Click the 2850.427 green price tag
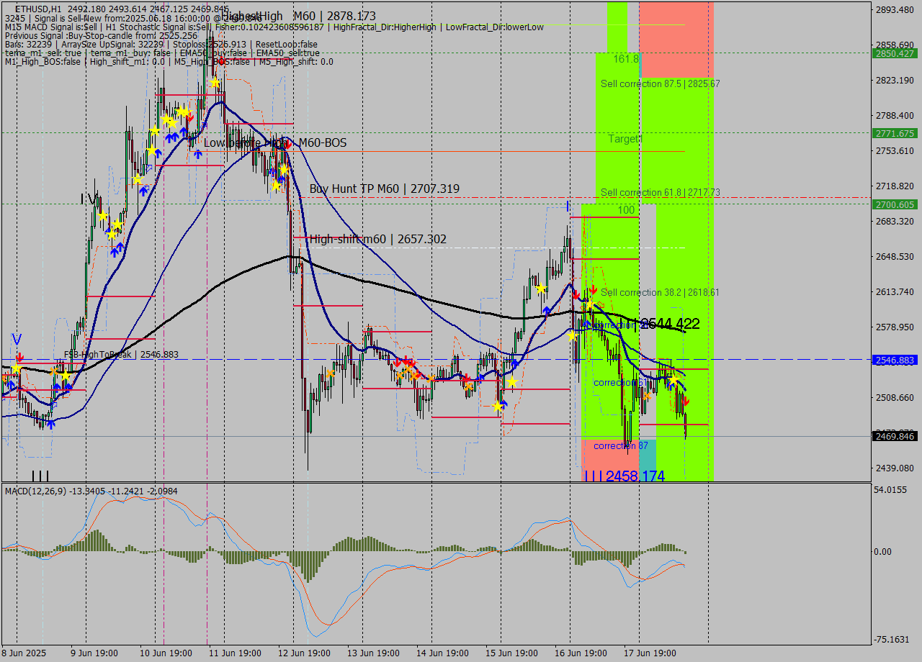 click(894, 53)
